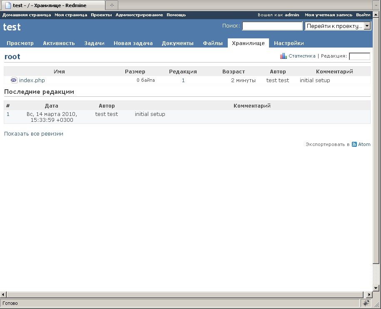Open revision 1 in Последние редакции table
Viewport: 381px width, 309px height.
point(8,114)
